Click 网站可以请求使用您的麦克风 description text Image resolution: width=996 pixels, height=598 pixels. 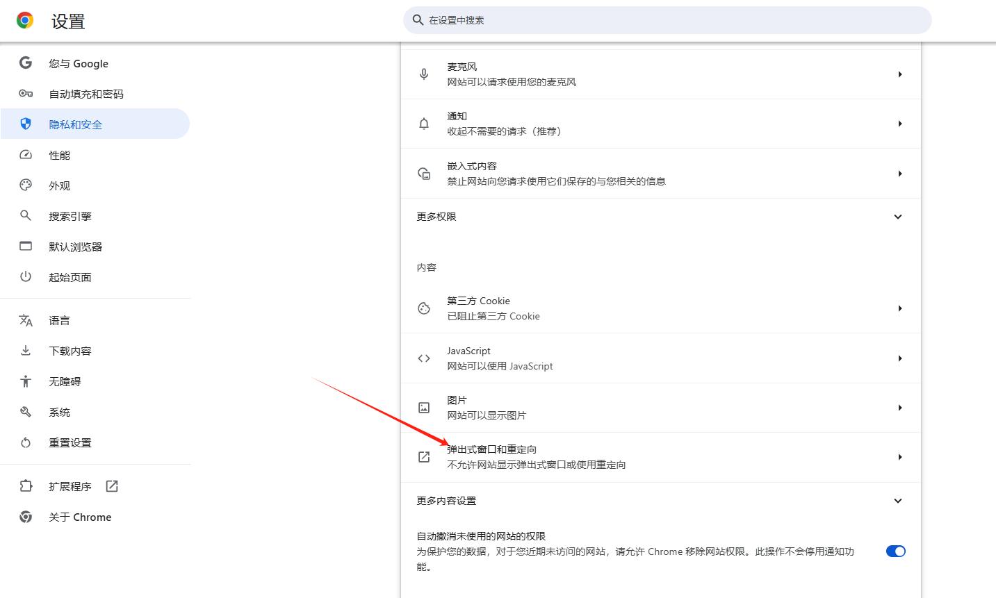[512, 82]
